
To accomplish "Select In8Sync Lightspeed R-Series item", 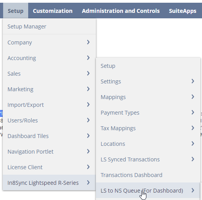I will (x=49, y=183).
